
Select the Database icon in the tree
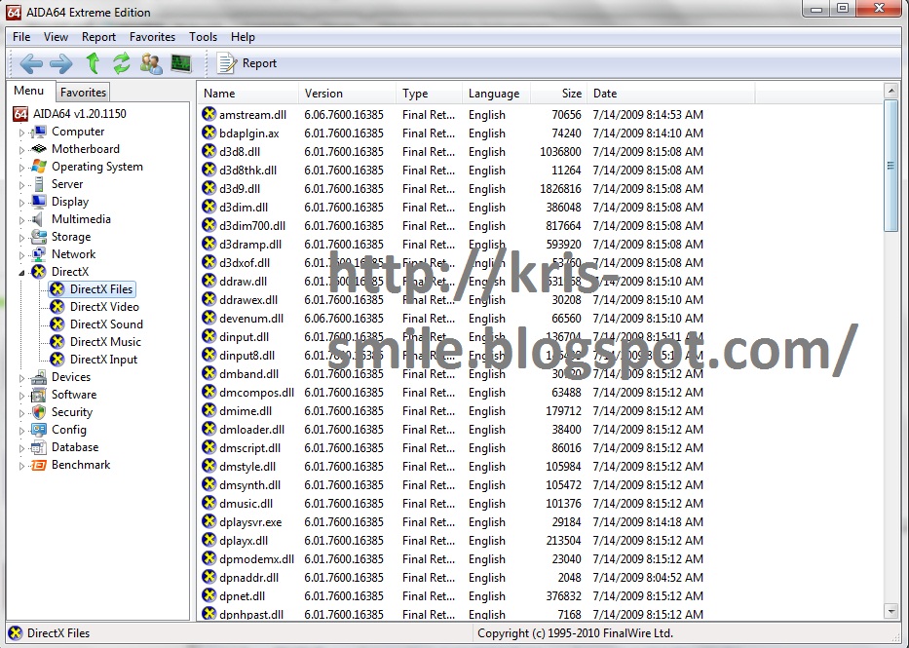(39, 447)
